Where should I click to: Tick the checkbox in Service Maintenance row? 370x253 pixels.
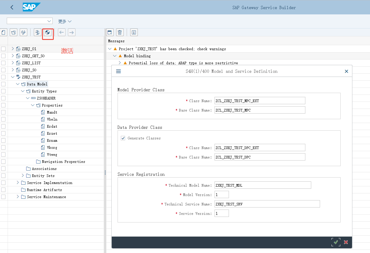3,197
